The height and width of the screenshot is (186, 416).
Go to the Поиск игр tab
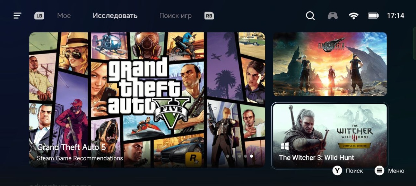175,16
